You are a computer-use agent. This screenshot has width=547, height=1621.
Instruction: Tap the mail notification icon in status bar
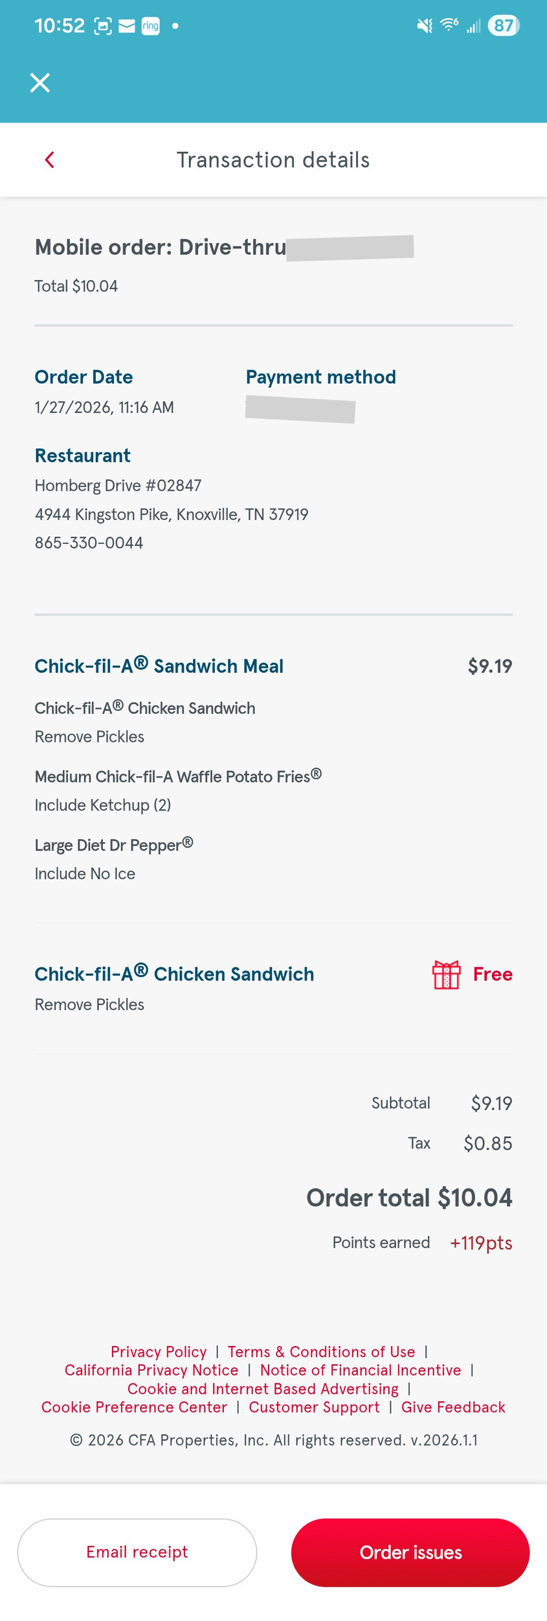pyautogui.click(x=127, y=26)
